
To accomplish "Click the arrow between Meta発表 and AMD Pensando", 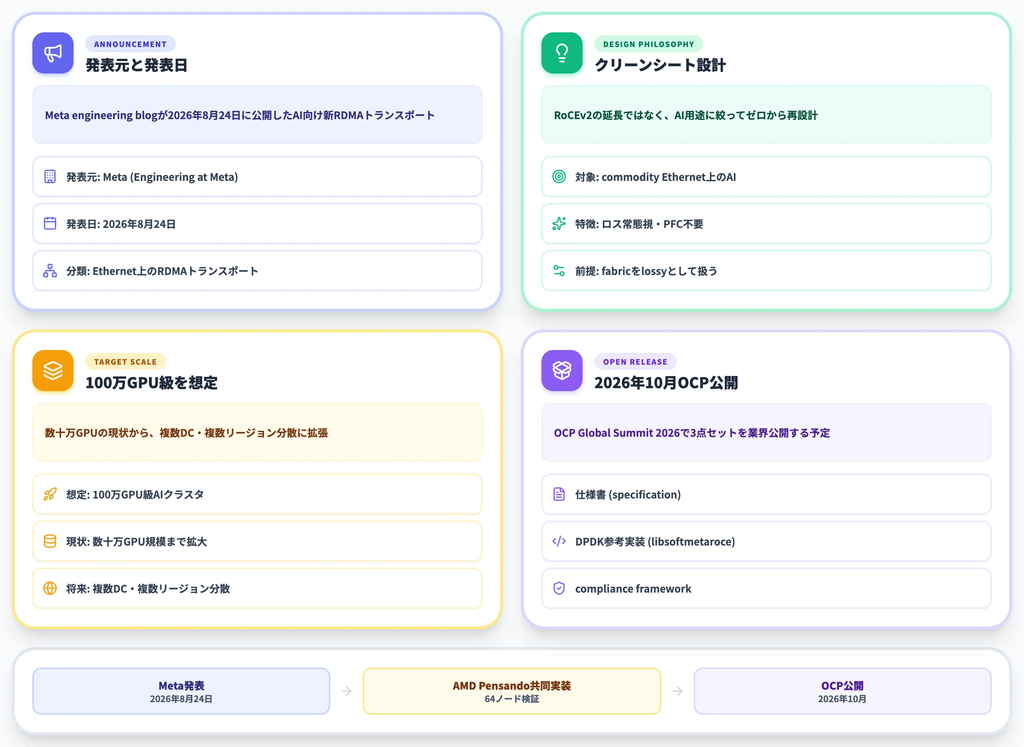I will (x=346, y=691).
